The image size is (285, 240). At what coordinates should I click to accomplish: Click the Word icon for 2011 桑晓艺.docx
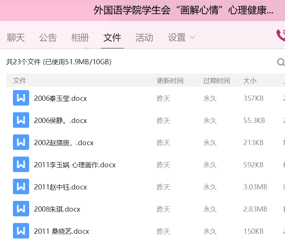pos(21,231)
